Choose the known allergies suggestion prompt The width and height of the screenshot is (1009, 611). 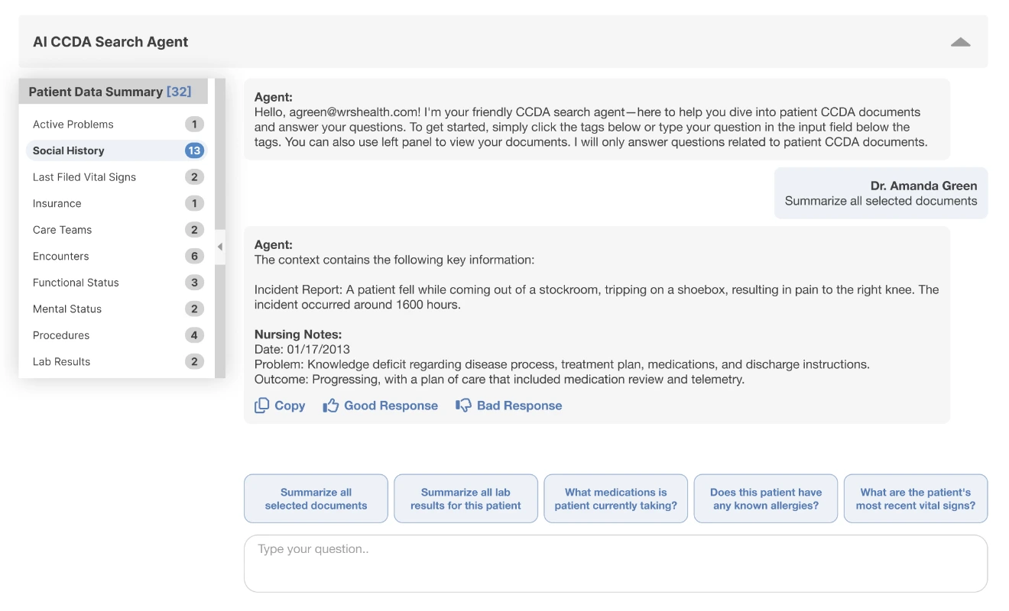[x=765, y=498]
